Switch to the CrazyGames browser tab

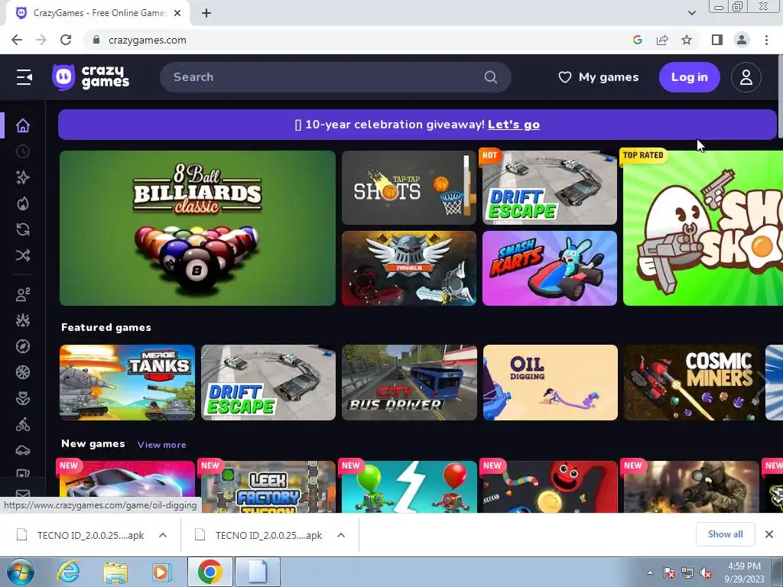[x=99, y=13]
